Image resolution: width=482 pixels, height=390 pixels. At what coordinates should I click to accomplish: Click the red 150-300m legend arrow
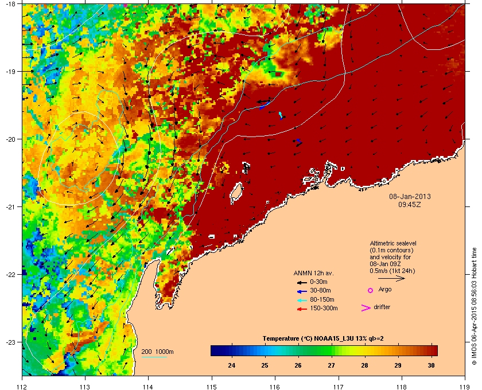click(302, 309)
